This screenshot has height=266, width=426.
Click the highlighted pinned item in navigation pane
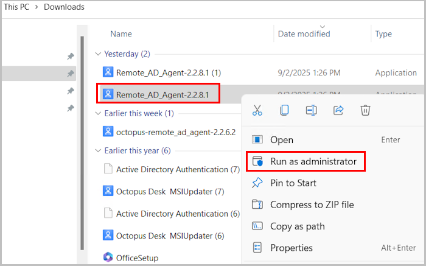(39, 74)
